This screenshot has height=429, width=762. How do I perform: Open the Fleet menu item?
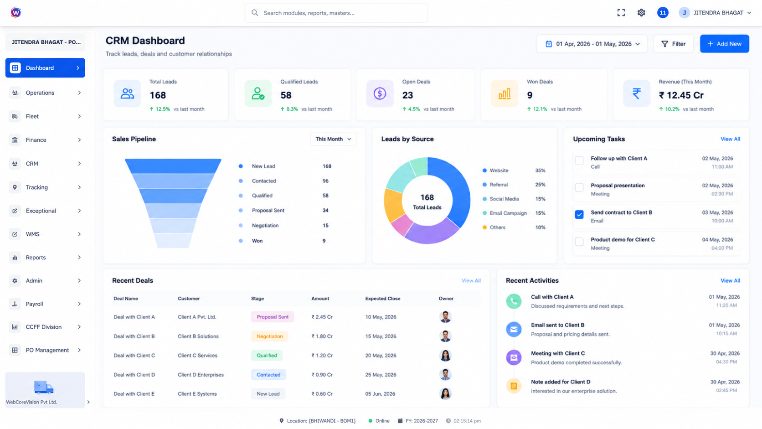45,116
